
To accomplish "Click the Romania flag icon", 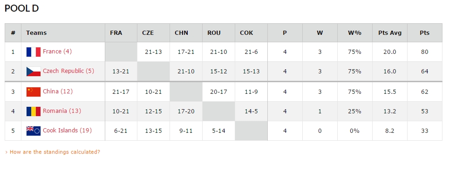I will click(34, 111).
